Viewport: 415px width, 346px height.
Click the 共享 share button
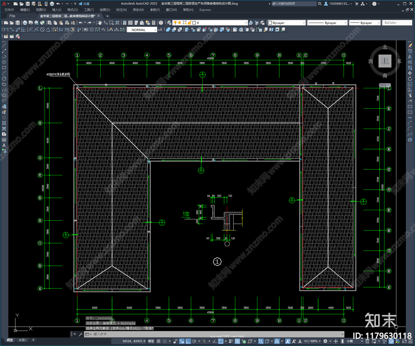click(84, 4)
